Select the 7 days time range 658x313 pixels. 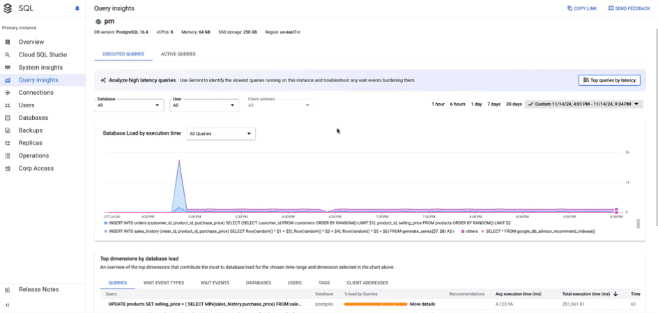493,104
